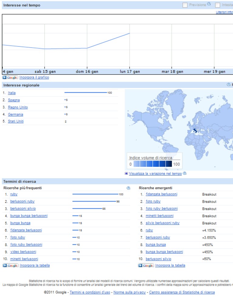Click ruby's 100 frequency bar
The height and width of the screenshot is (298, 233).
pyautogui.click(x=95, y=194)
